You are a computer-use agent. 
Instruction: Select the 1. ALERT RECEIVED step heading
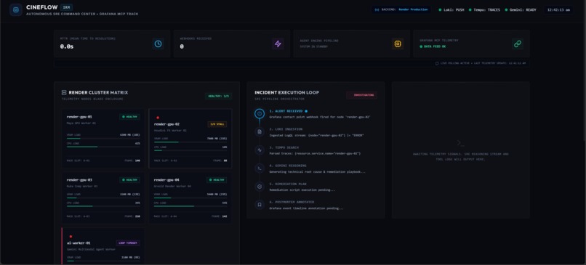286,111
